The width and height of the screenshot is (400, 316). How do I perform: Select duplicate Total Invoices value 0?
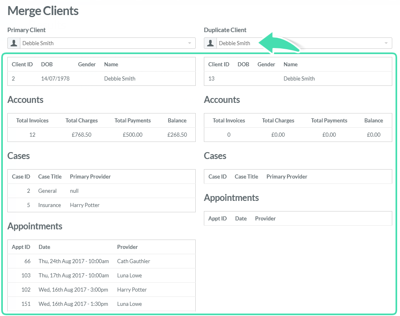[x=229, y=135]
